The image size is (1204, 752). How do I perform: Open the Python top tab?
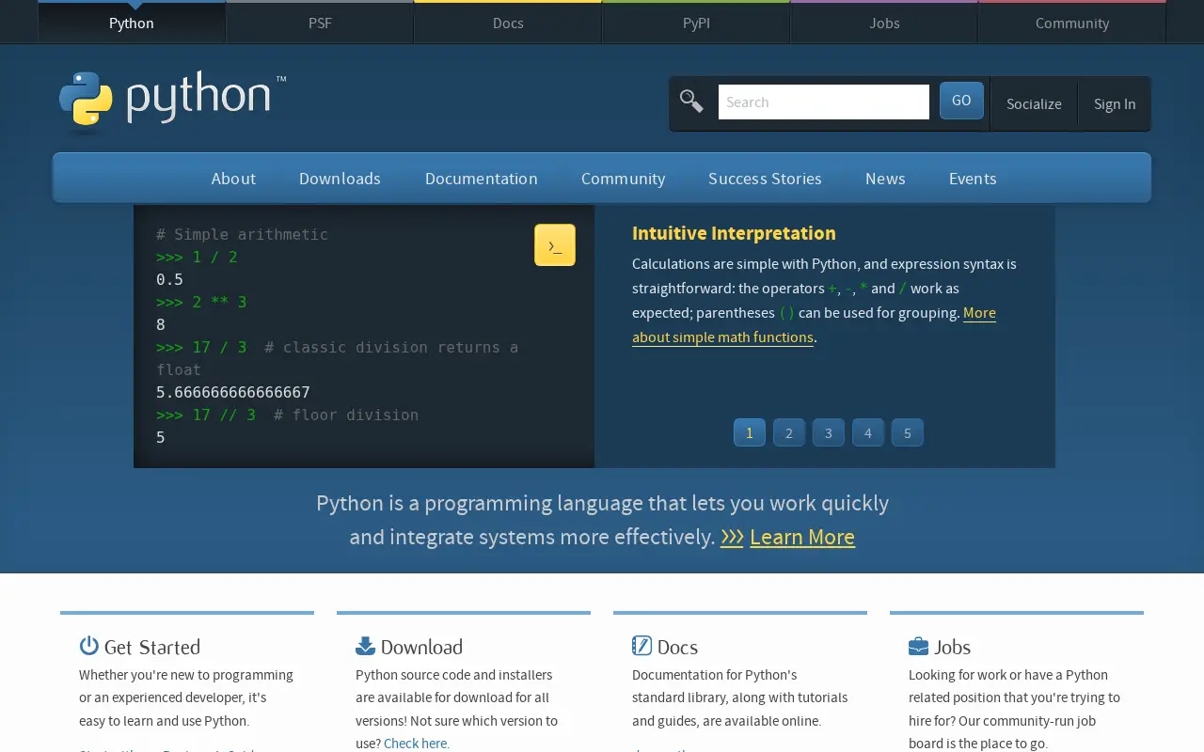132,23
